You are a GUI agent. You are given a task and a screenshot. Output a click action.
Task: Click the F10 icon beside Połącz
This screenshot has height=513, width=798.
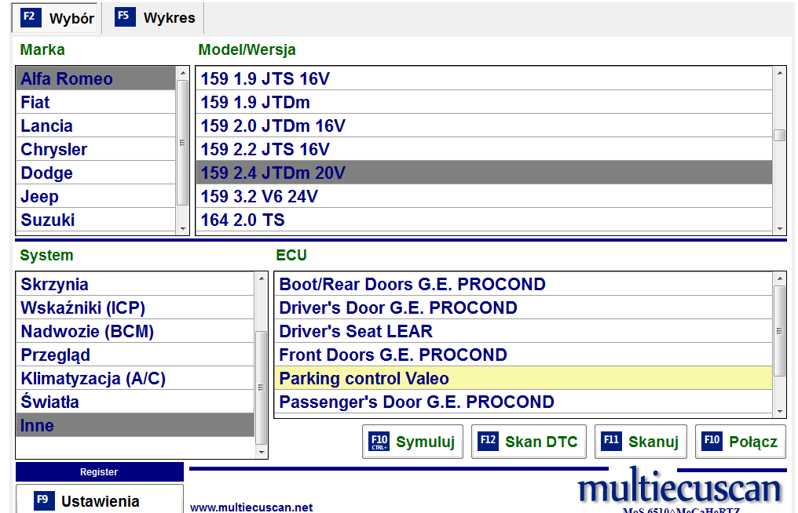712,441
